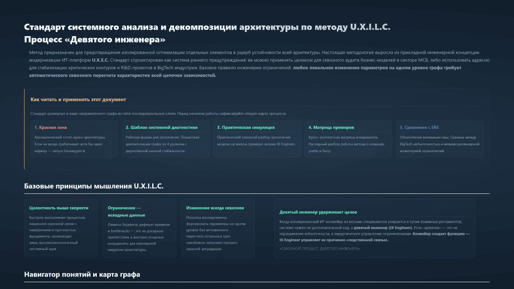This screenshot has height=289, width=514.
Task: Click the '5. Сравнение с SRE' card title
Action: coord(419,128)
